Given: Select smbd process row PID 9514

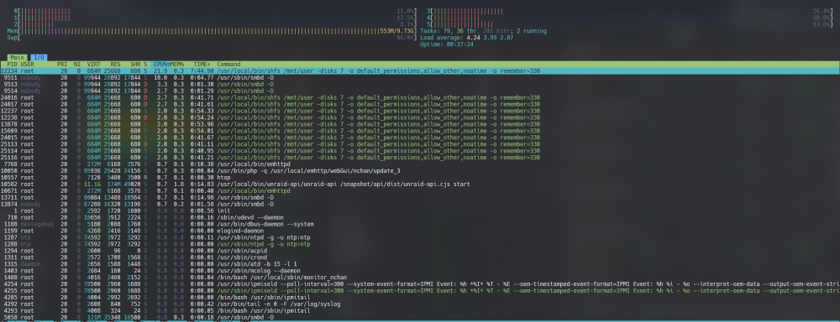Looking at the screenshot, I should [x=420, y=91].
